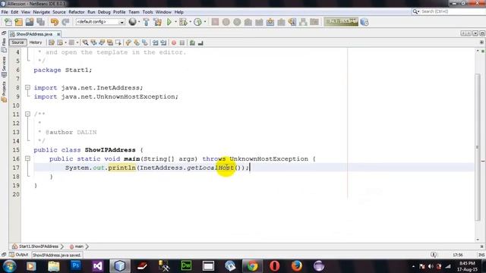This screenshot has height=273, width=486.
Task: Open the Navigate menu
Action: point(42,12)
